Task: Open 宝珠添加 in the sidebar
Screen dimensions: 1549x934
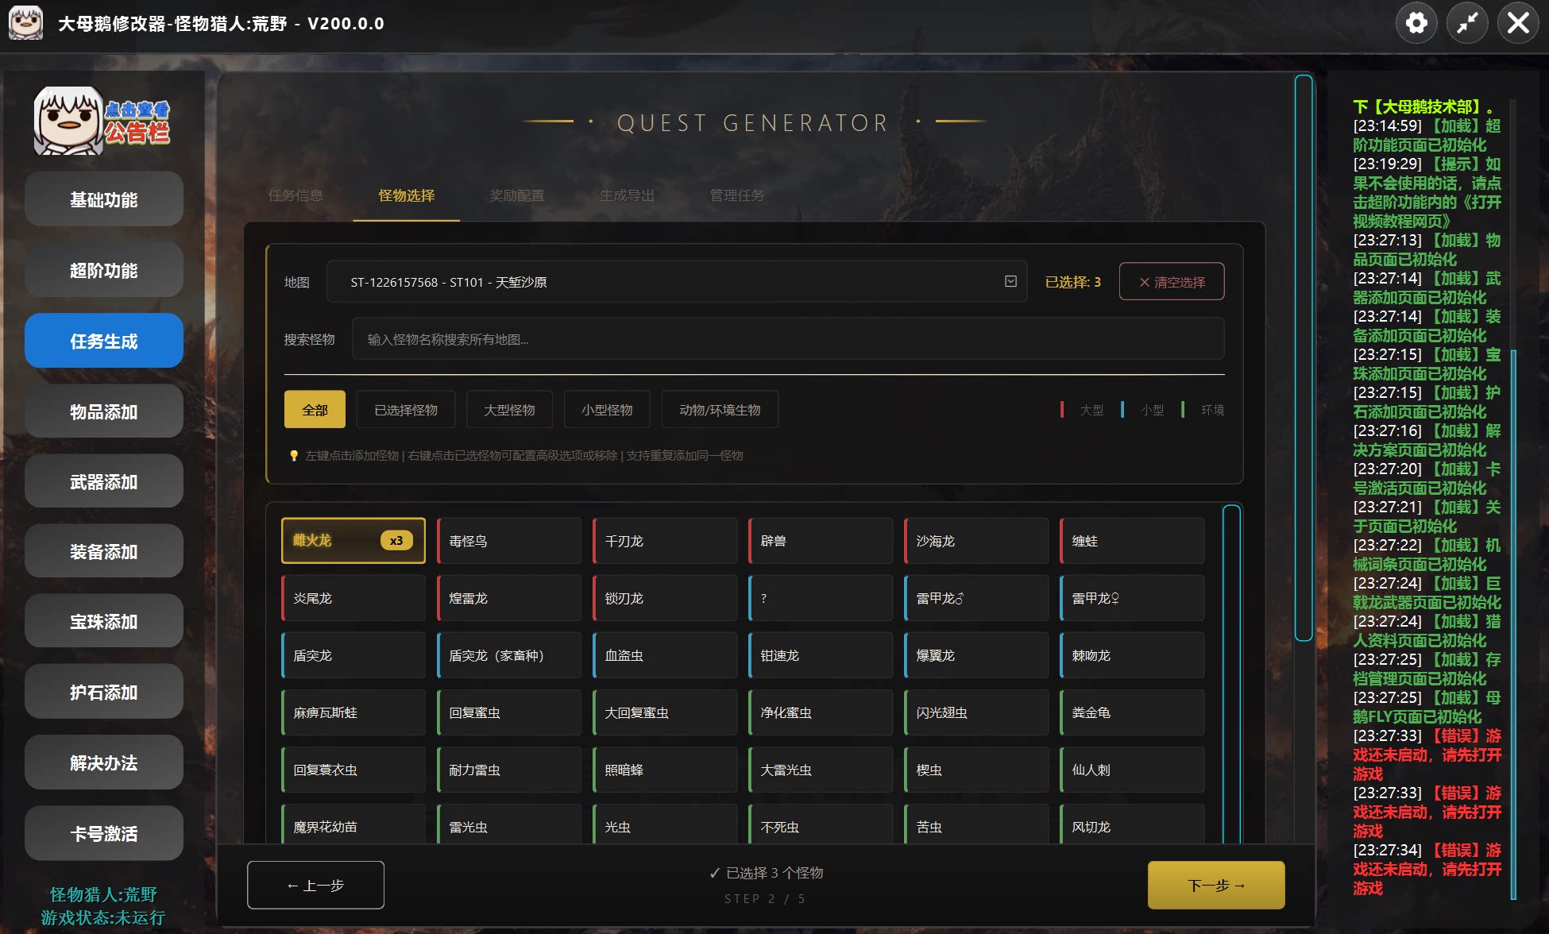Action: (104, 621)
